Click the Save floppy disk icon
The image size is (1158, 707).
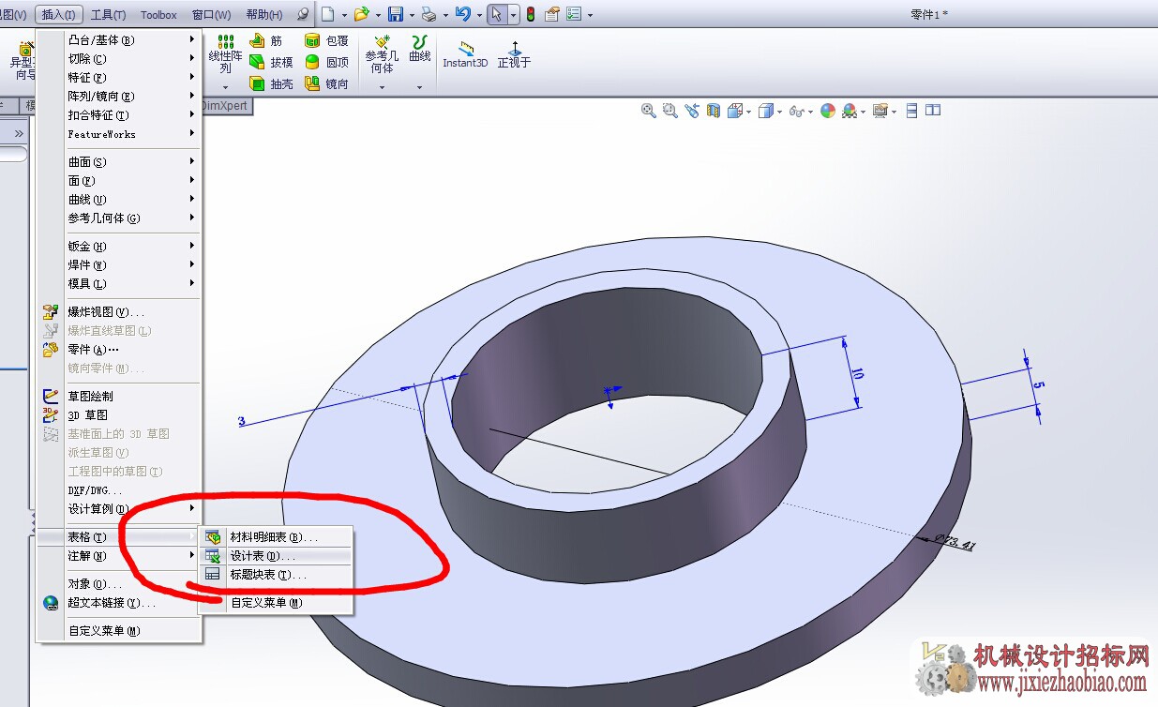click(395, 14)
